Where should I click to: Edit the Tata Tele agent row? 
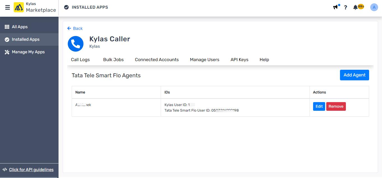pos(319,106)
